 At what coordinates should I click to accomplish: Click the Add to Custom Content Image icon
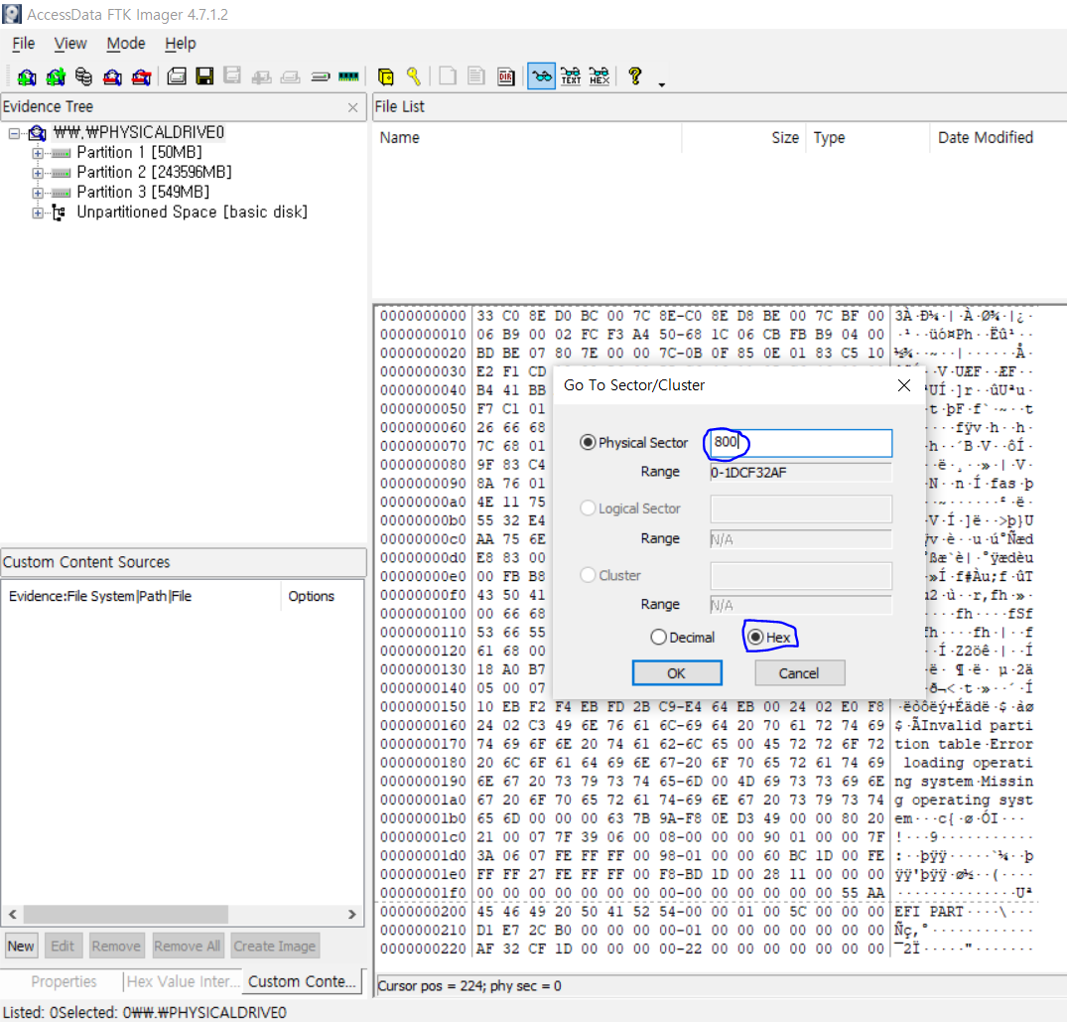coord(261,76)
